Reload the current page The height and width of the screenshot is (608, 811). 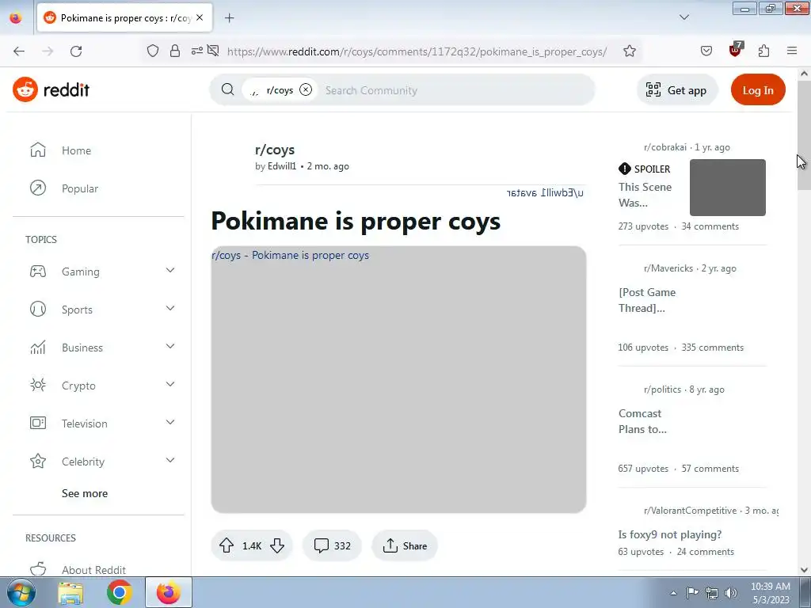(76, 51)
